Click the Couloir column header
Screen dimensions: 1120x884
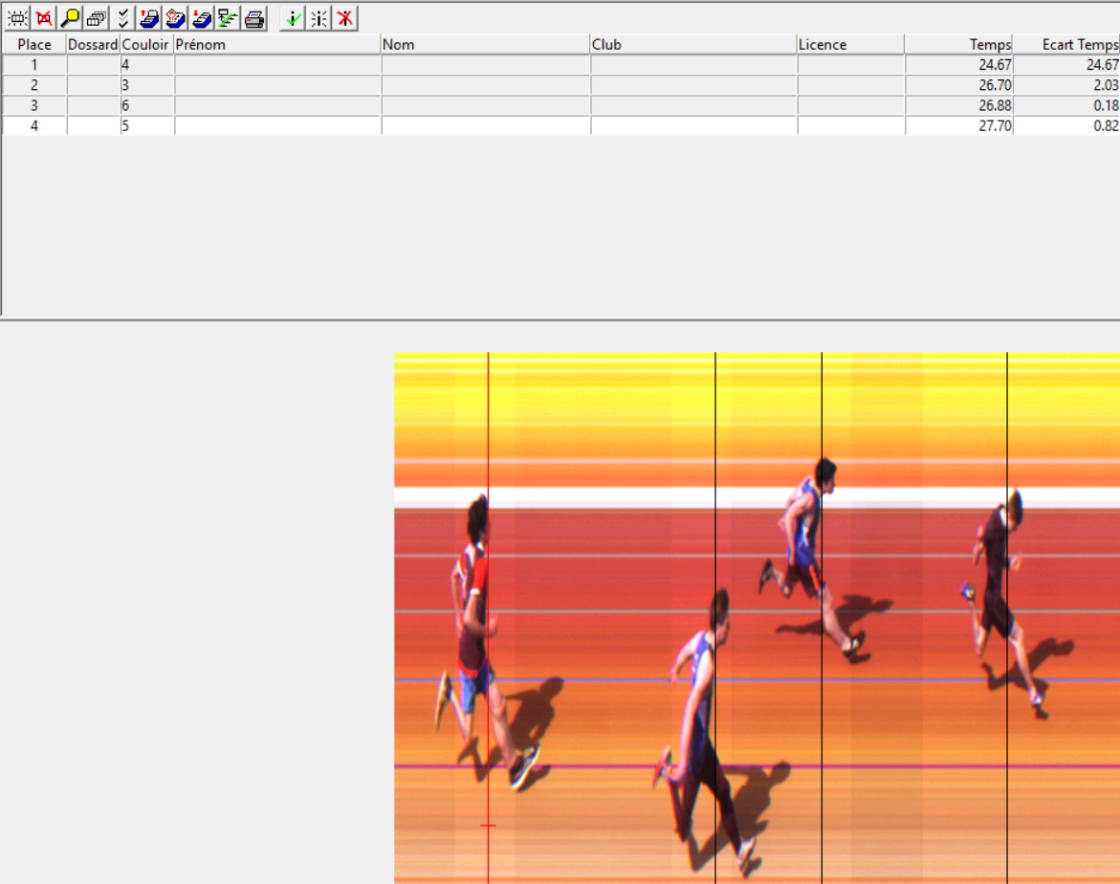(146, 44)
